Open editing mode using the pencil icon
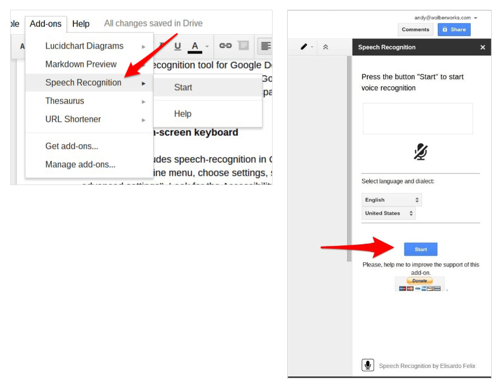 pyautogui.click(x=304, y=46)
